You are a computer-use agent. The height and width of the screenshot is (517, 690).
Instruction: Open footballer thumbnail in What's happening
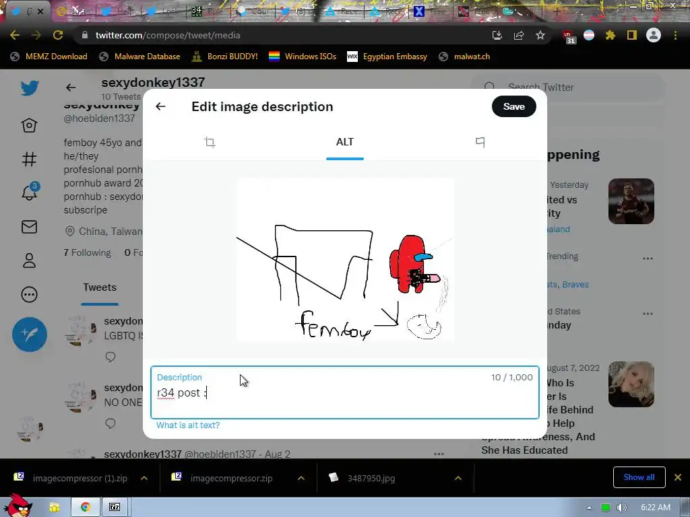click(x=631, y=201)
